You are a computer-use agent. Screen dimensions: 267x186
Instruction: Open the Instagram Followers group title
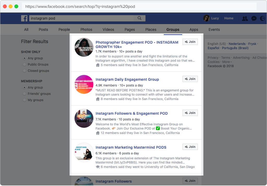click(x=114, y=181)
